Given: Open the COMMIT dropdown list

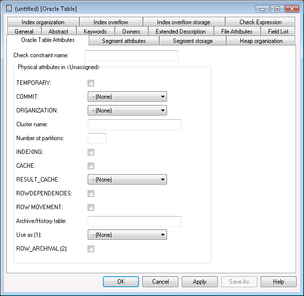Looking at the screenshot, I should click(127, 97).
